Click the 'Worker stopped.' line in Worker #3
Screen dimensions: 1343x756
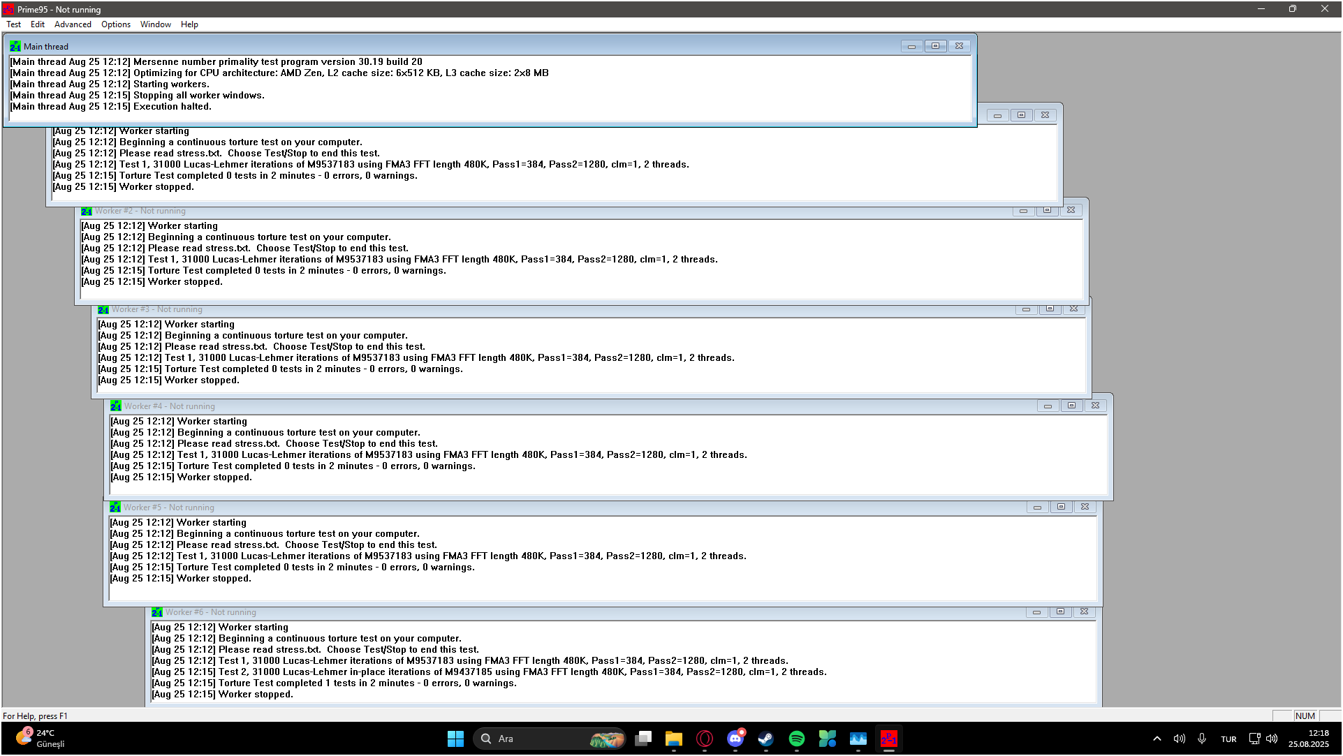168,380
